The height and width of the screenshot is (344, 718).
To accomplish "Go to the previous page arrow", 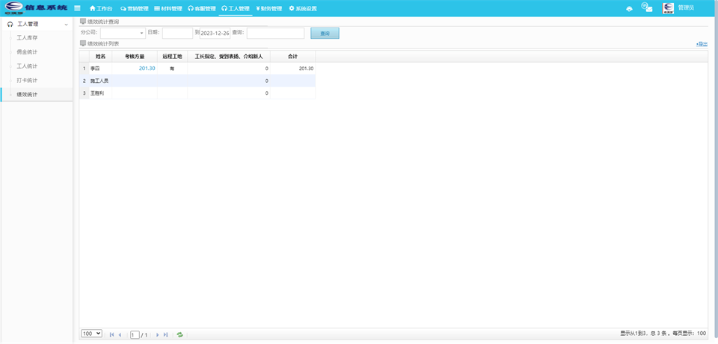I will pyautogui.click(x=120, y=335).
